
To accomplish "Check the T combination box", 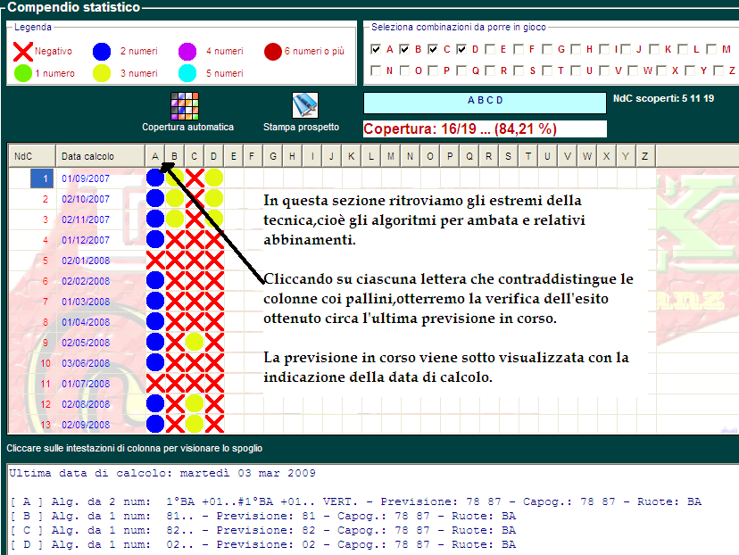I will [x=547, y=70].
